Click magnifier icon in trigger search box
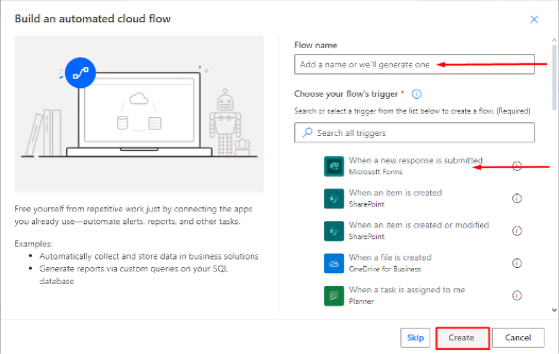 pyautogui.click(x=307, y=133)
